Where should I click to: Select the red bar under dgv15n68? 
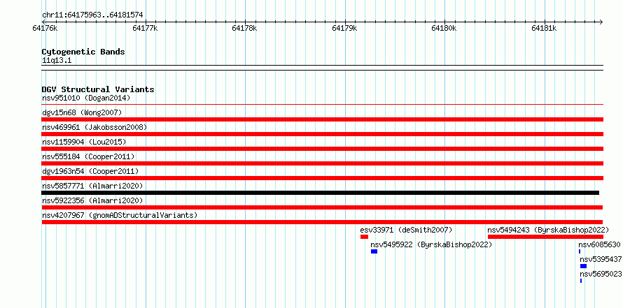click(x=323, y=119)
